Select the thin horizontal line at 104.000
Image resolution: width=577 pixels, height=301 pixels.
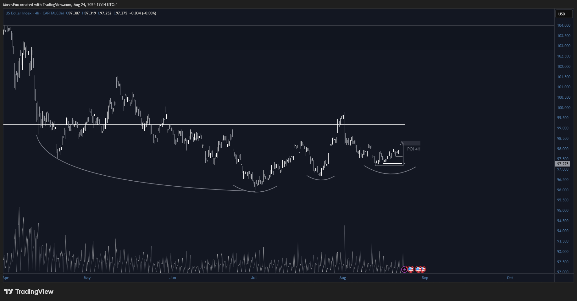coord(283,25)
